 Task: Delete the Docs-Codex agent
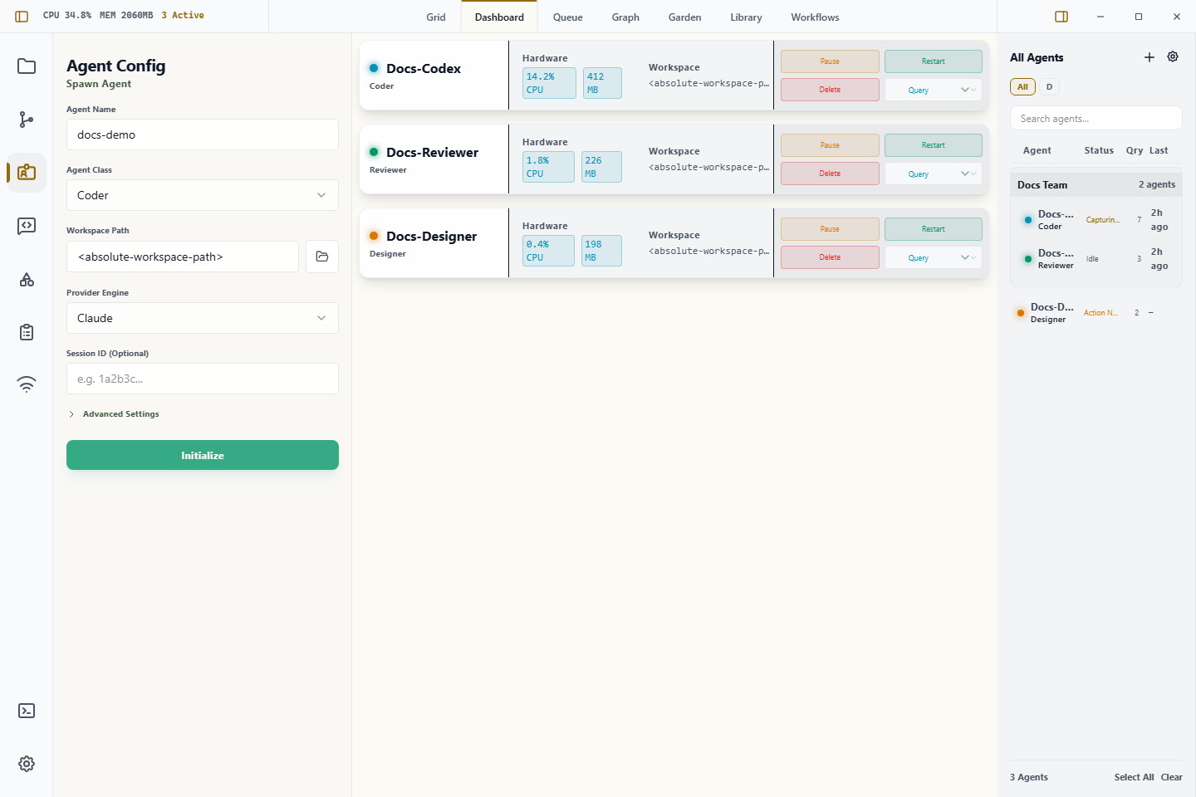pyautogui.click(x=830, y=90)
